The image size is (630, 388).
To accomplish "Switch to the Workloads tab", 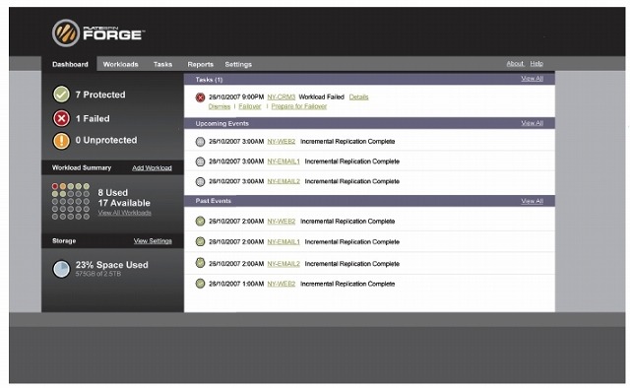I will click(x=120, y=64).
